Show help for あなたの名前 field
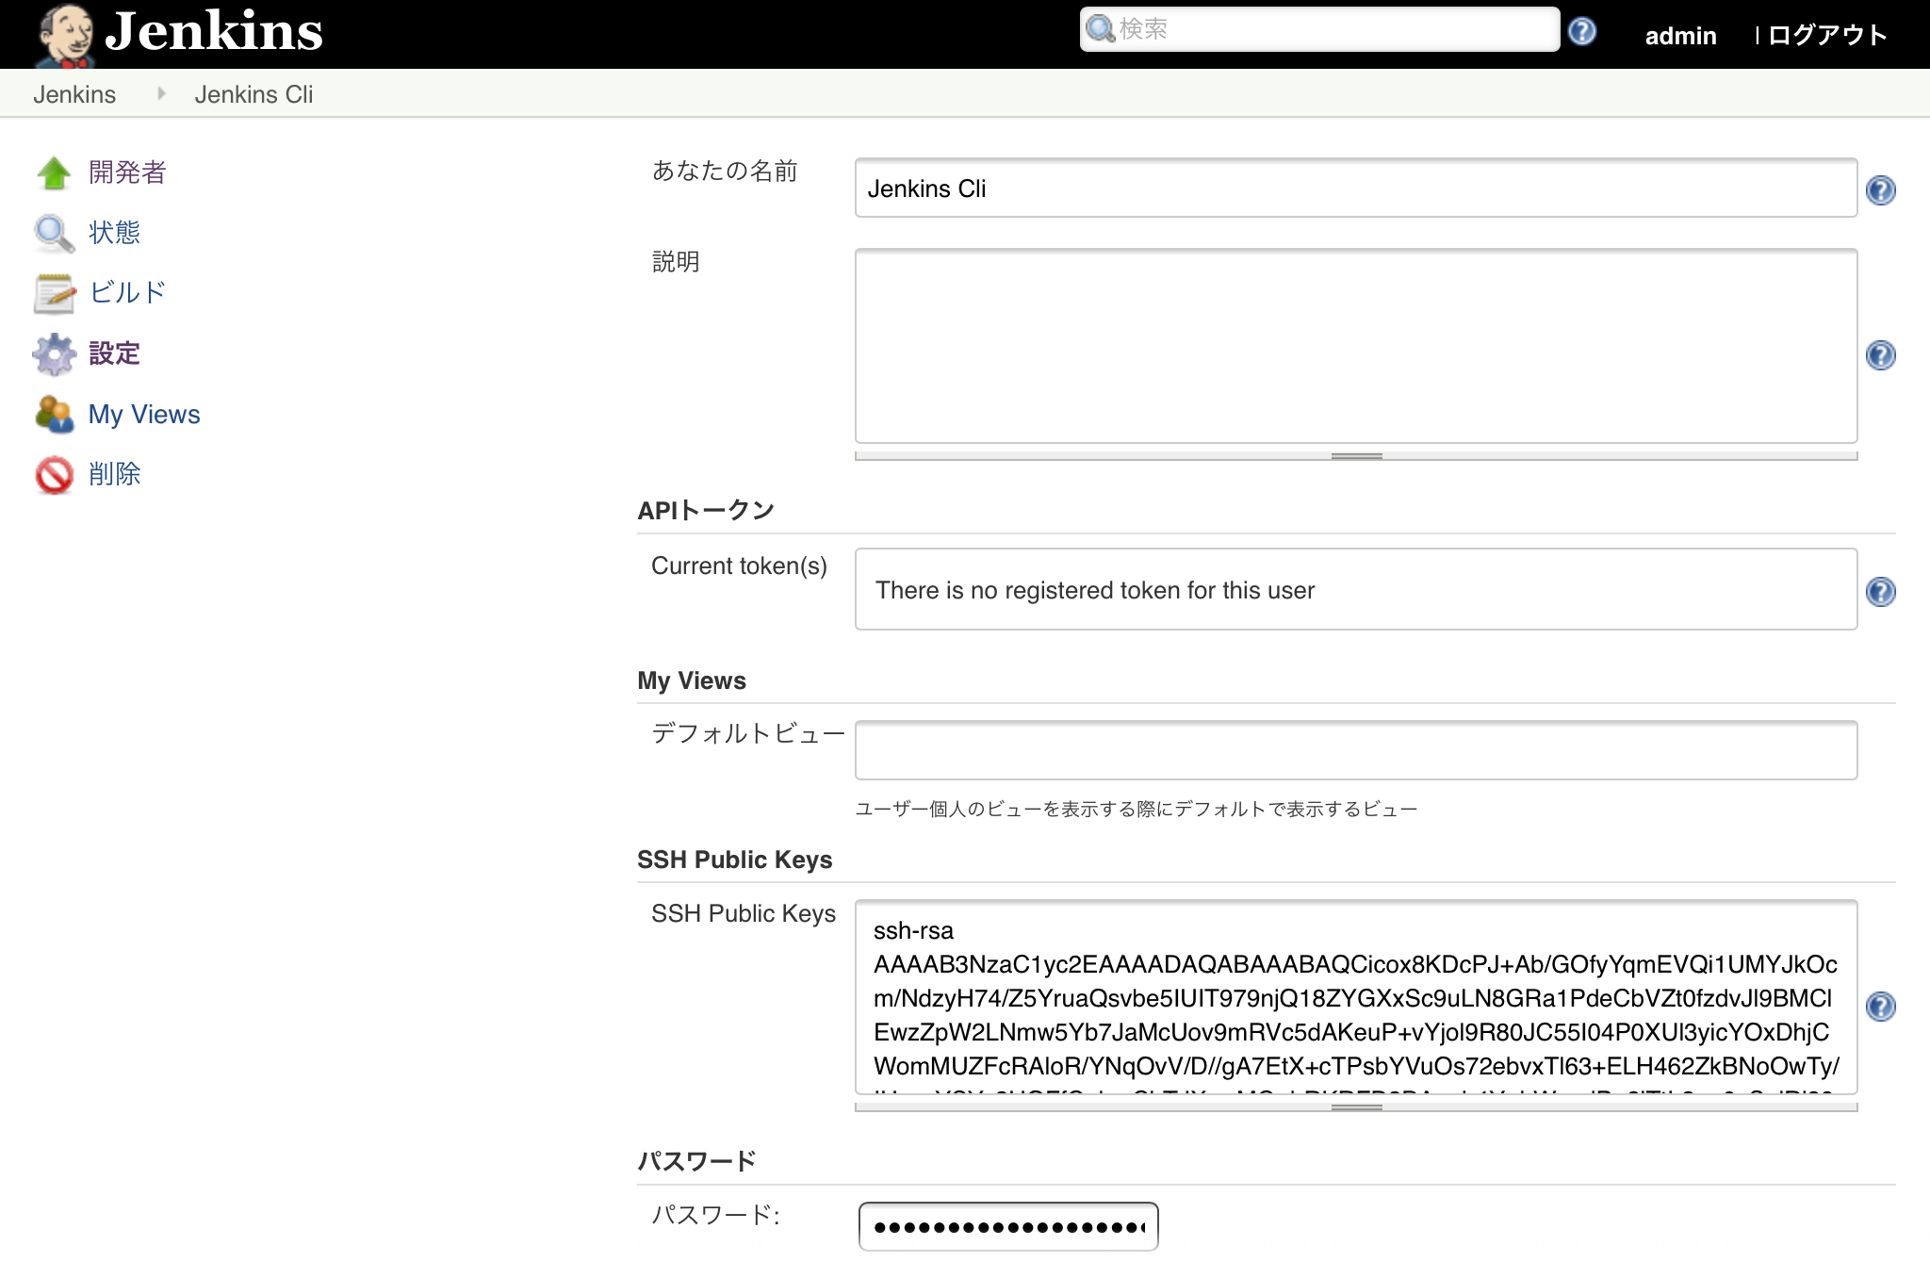The height and width of the screenshot is (1262, 1930). coord(1880,189)
